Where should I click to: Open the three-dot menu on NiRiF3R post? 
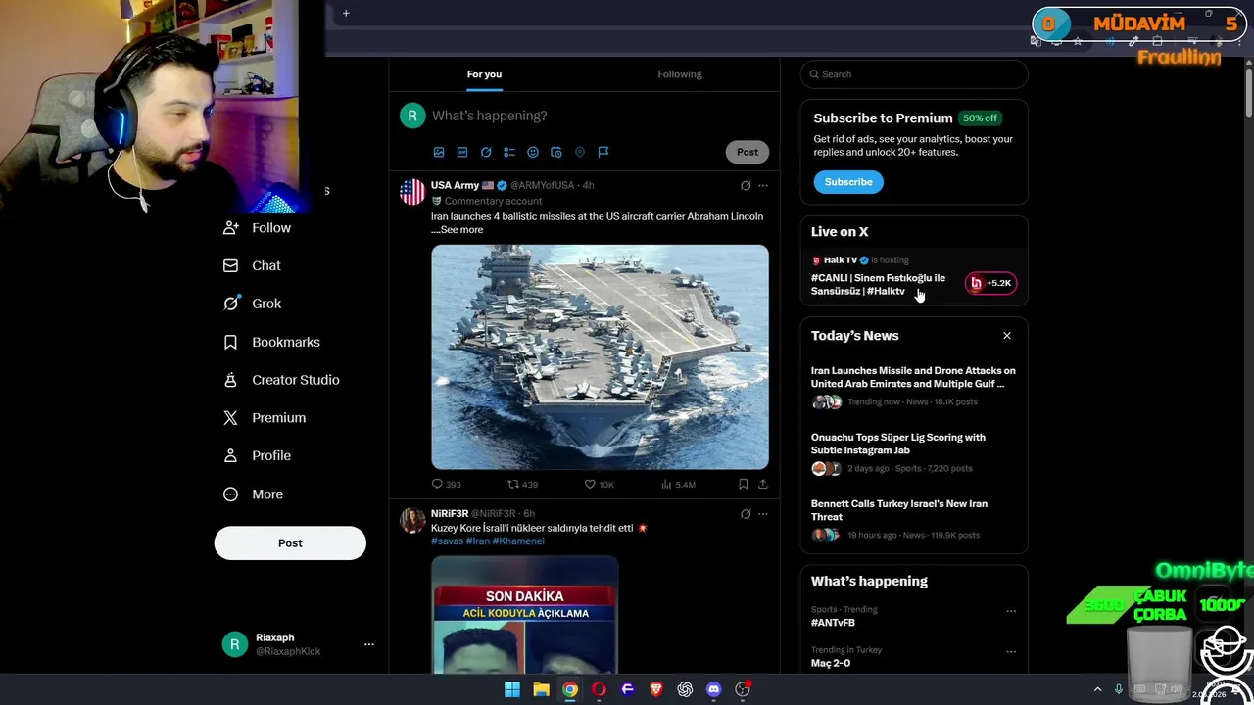point(763,514)
